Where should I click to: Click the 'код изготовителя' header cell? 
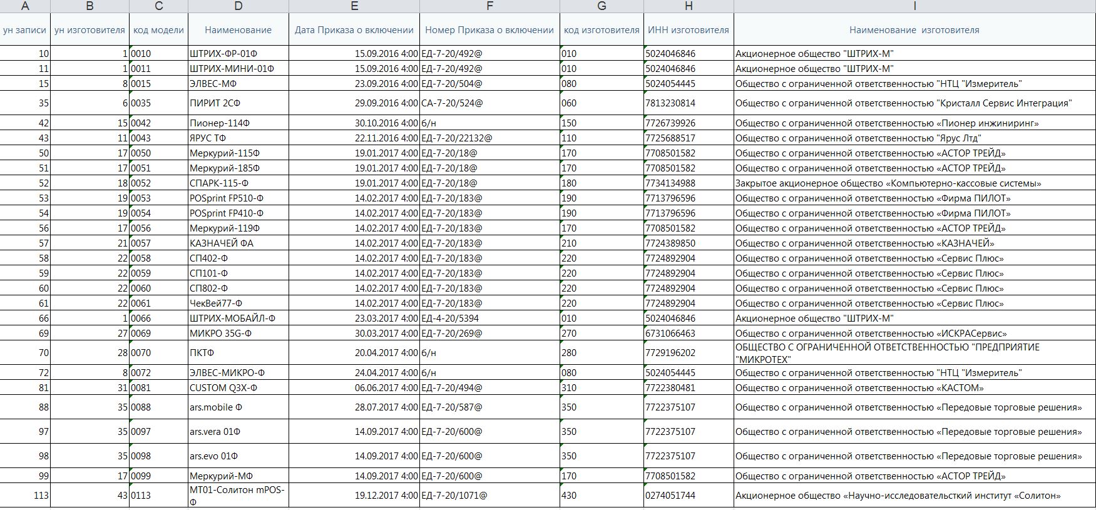tap(602, 29)
